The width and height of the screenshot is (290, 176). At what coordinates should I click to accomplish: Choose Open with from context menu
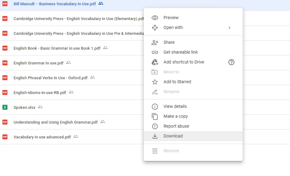[x=173, y=28]
